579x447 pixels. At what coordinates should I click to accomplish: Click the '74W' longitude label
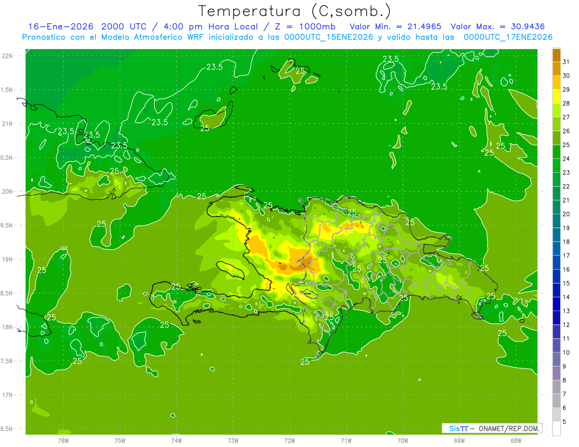click(177, 440)
